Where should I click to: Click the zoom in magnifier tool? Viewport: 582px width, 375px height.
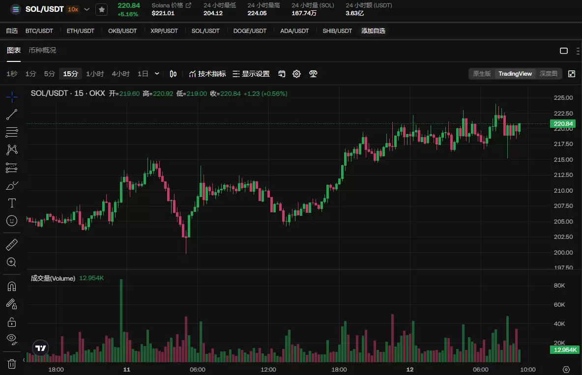coord(12,262)
